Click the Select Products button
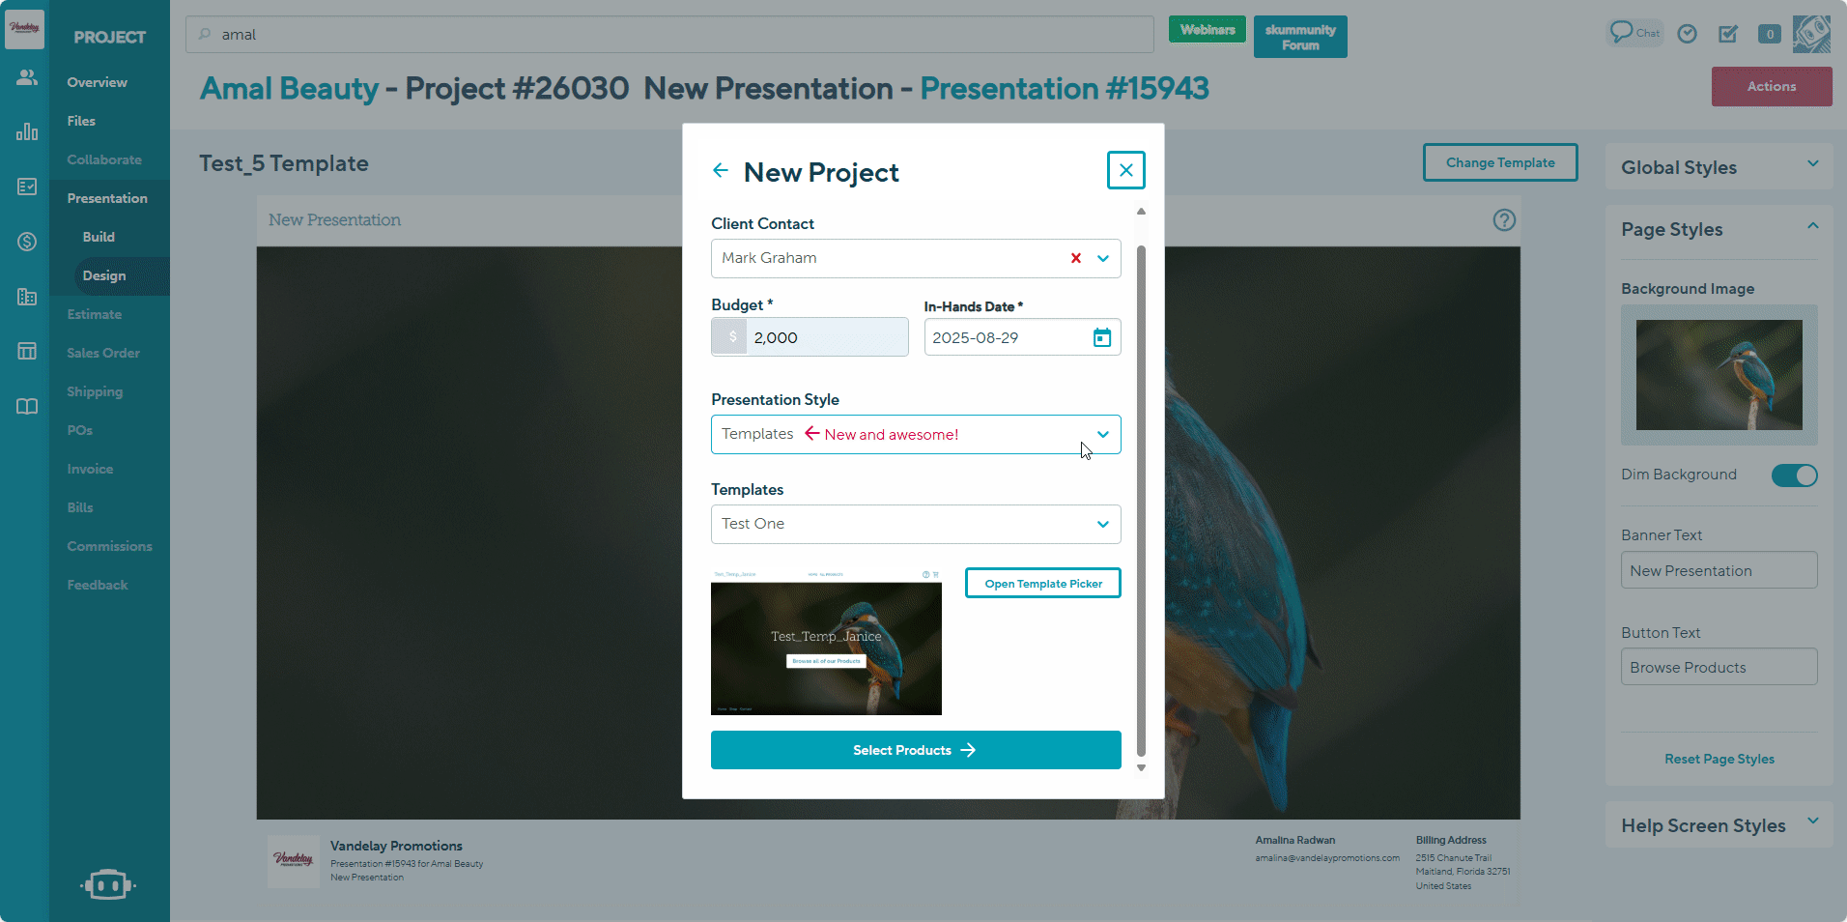 point(915,750)
